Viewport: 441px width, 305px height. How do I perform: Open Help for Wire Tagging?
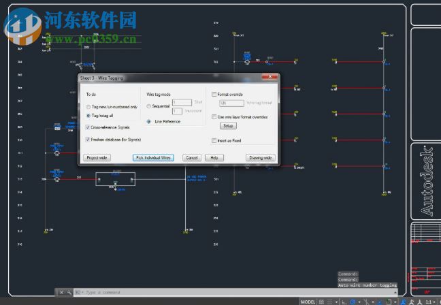[214, 158]
